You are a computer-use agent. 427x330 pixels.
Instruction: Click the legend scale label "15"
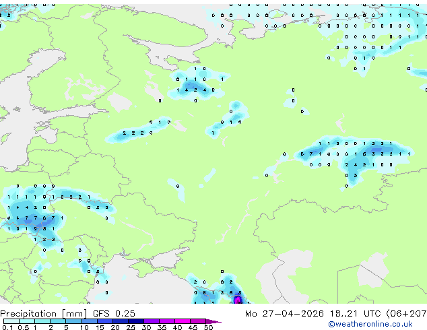pyautogui.click(x=100, y=327)
